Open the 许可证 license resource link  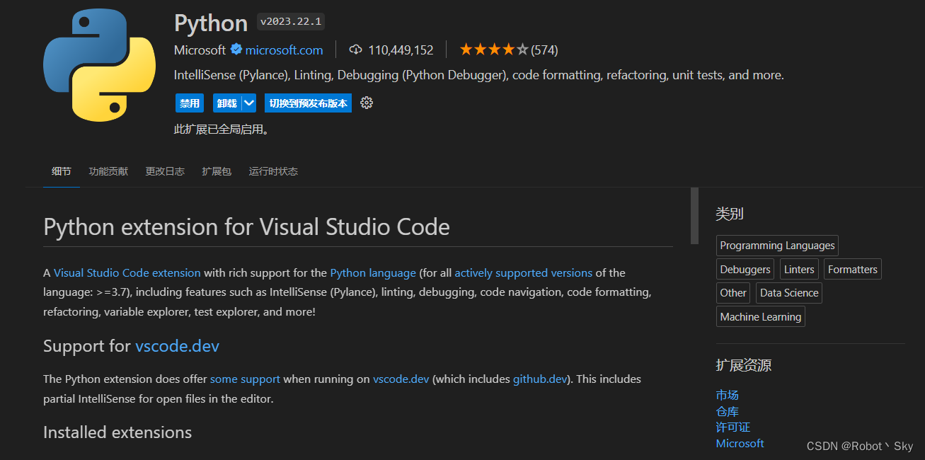pyautogui.click(x=732, y=427)
